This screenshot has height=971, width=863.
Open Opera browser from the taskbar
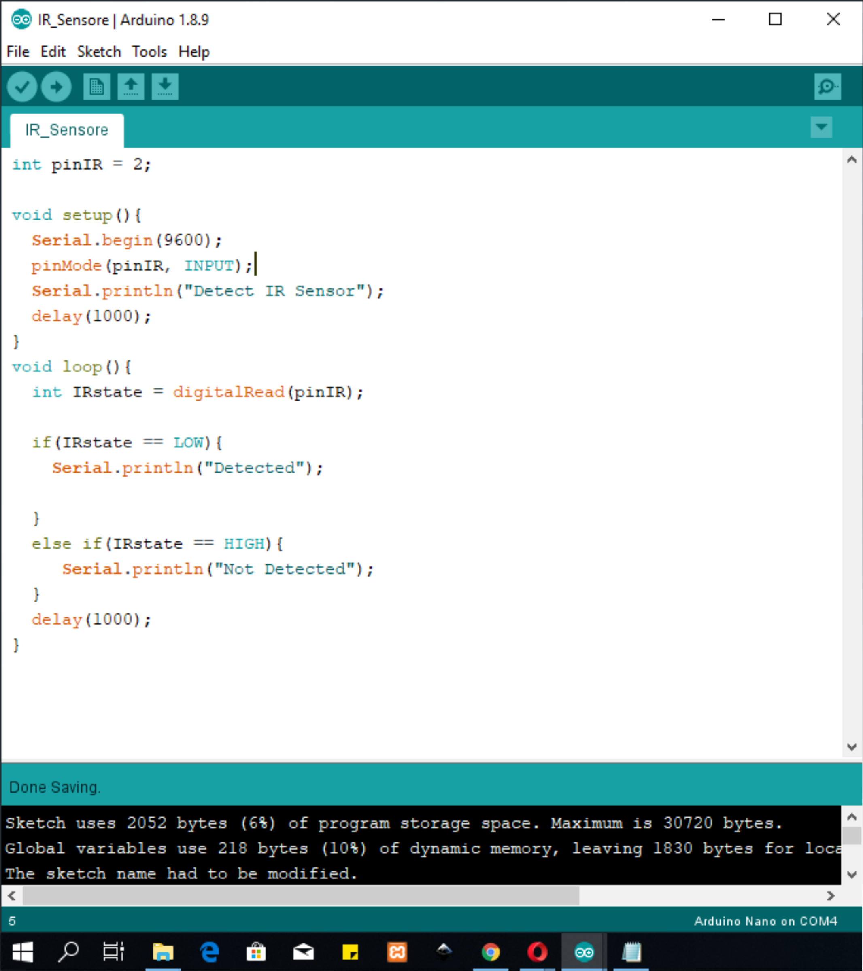538,952
